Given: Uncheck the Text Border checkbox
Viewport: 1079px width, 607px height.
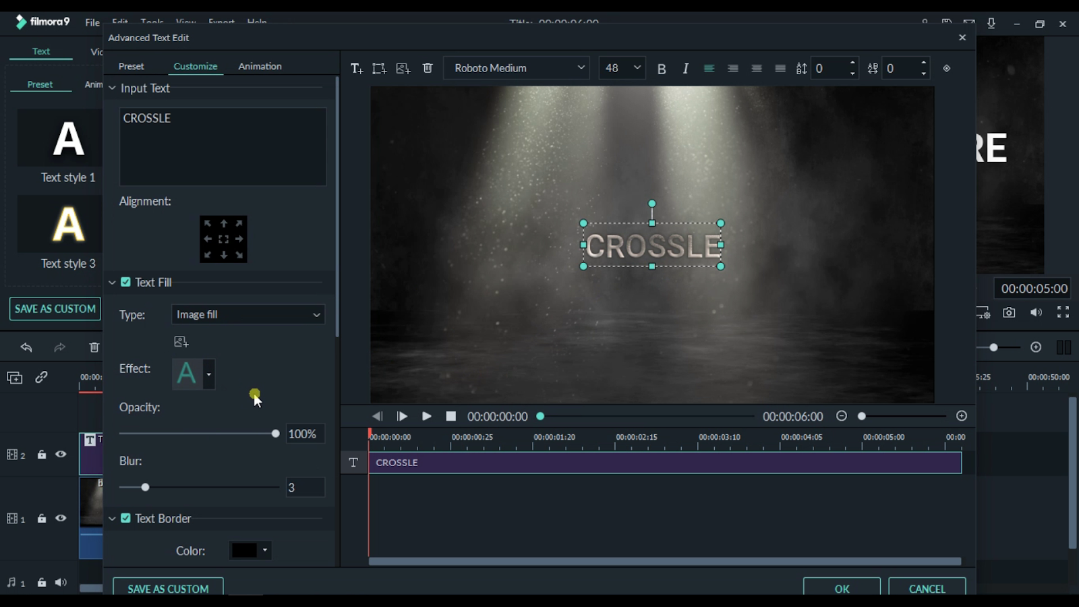Looking at the screenshot, I should 126,518.
